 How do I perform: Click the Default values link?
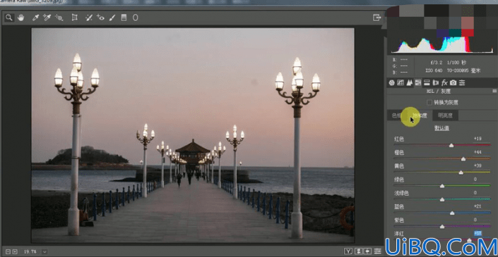[441, 128]
